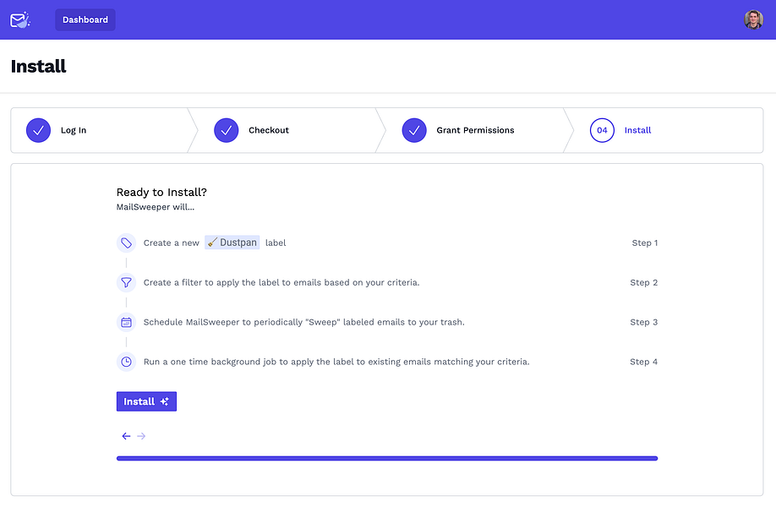Open the Dashboard nav item
The image size is (776, 507).
click(x=85, y=19)
